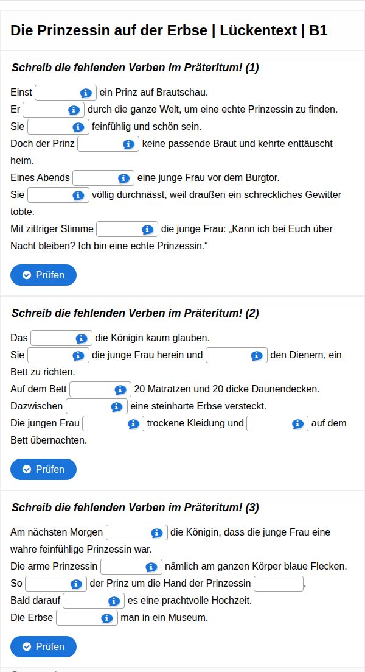Image resolution: width=365 pixels, height=672 pixels.
Task: Click info icon after 'Einst' blank
Action: [86, 93]
